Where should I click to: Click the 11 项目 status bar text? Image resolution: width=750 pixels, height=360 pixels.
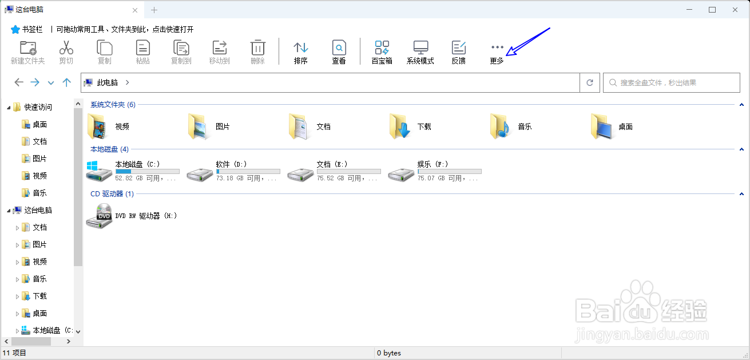pos(15,353)
